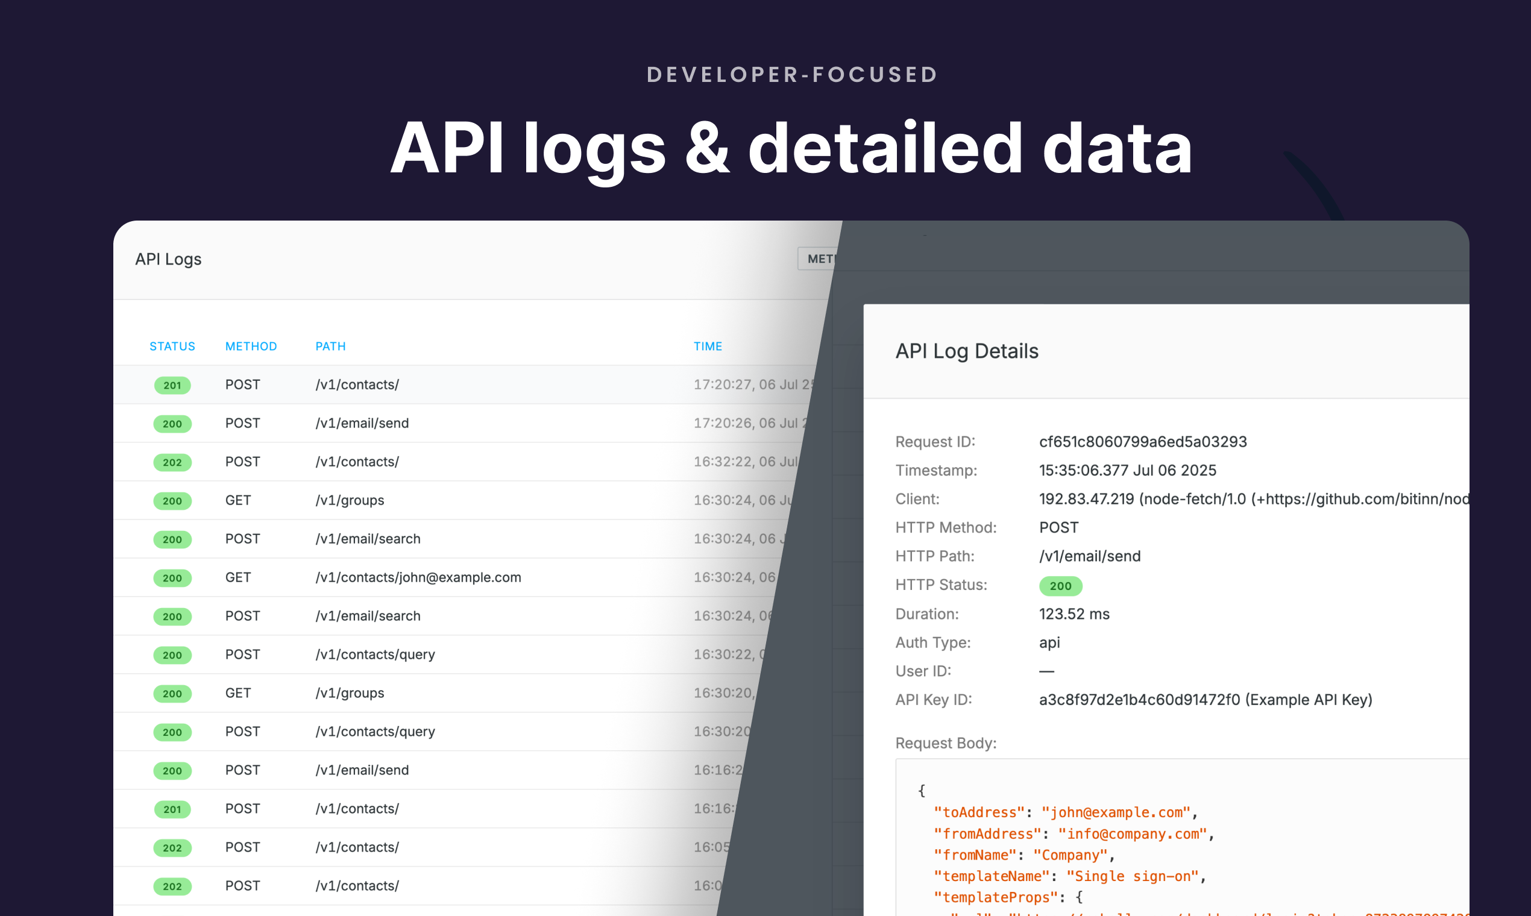
Task: Click the 201 status badge in first row
Action: click(x=172, y=385)
